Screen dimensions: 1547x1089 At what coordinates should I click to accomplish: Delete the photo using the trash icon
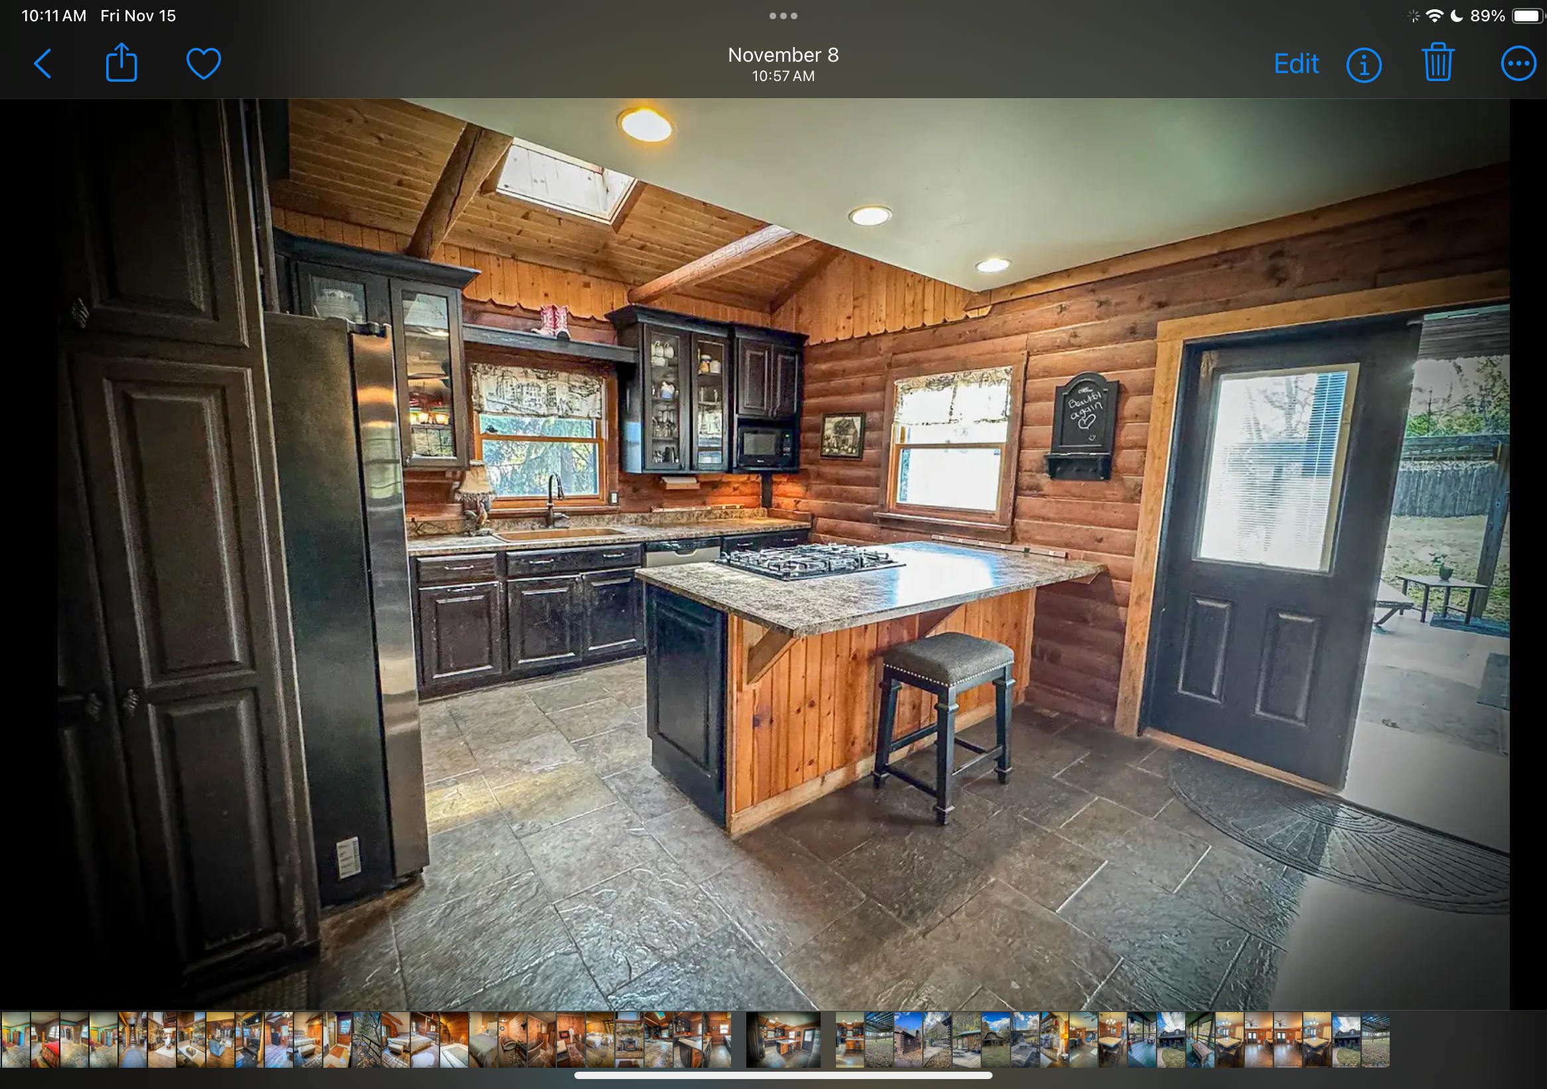pos(1438,62)
